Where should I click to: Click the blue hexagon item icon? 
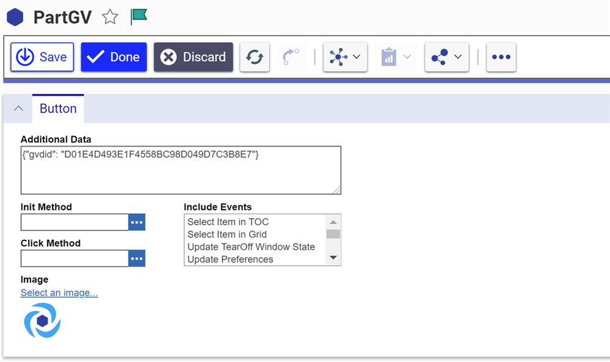(x=15, y=17)
